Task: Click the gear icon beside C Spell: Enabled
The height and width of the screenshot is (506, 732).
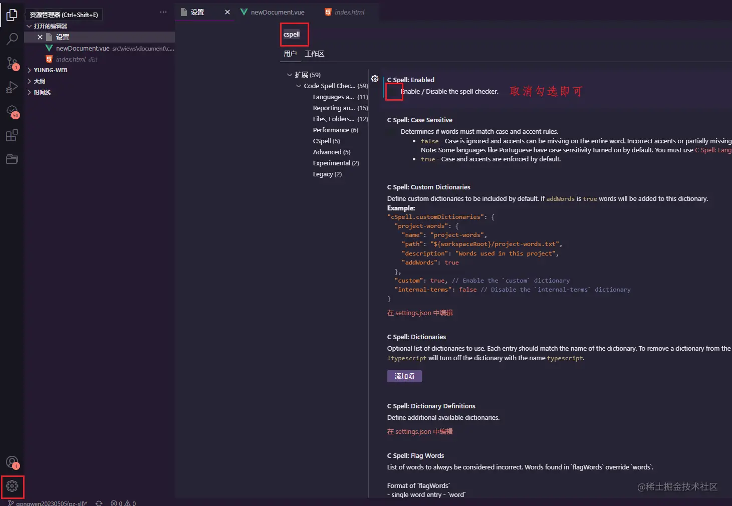Action: [x=375, y=79]
